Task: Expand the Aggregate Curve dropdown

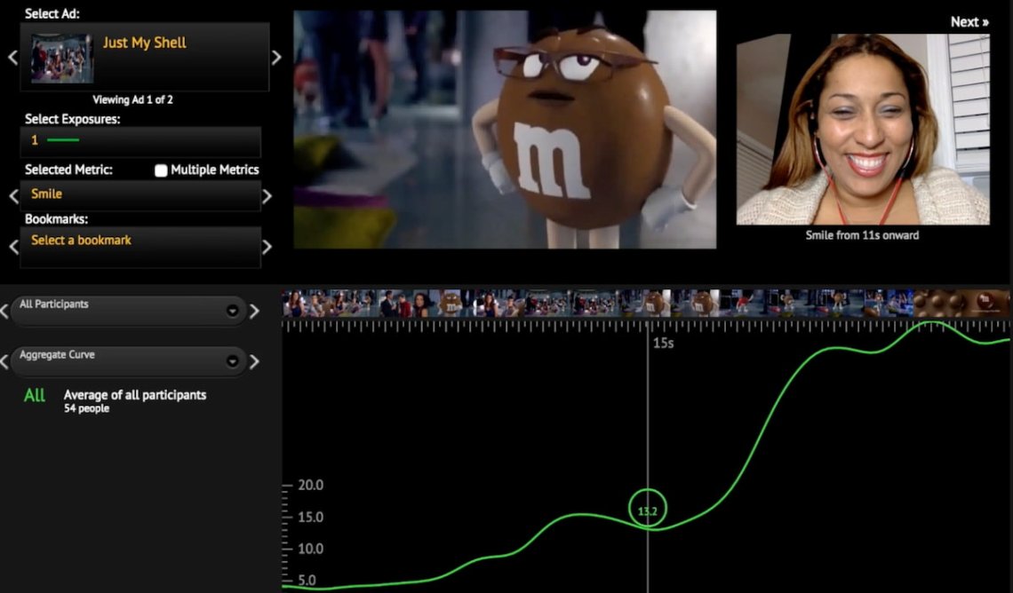Action: click(232, 361)
